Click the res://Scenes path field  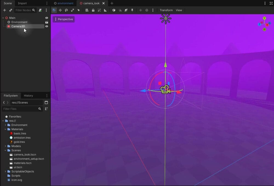26,103
